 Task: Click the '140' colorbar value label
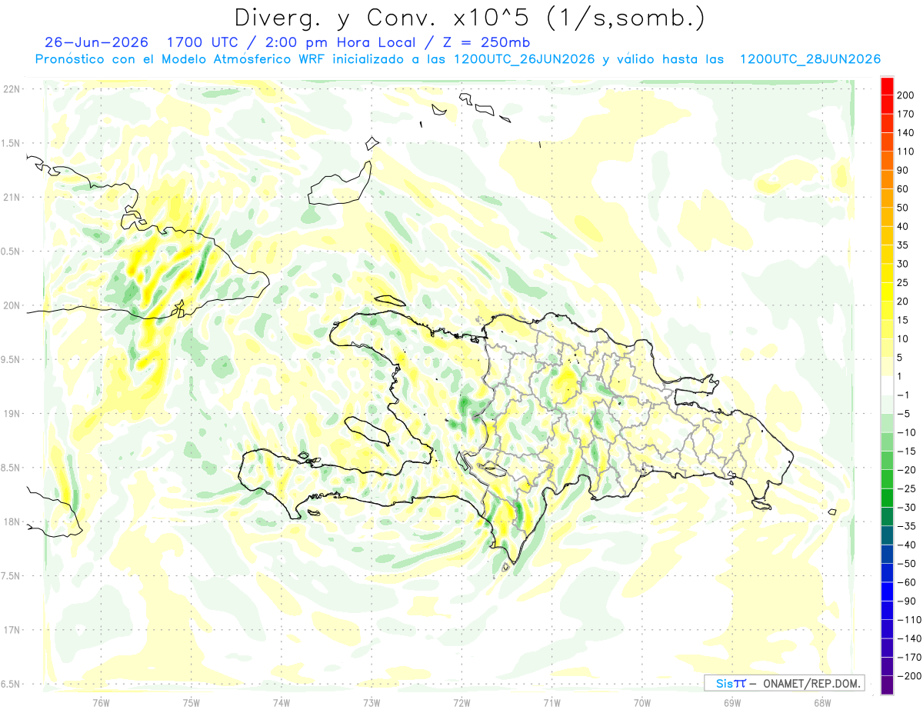pos(906,132)
